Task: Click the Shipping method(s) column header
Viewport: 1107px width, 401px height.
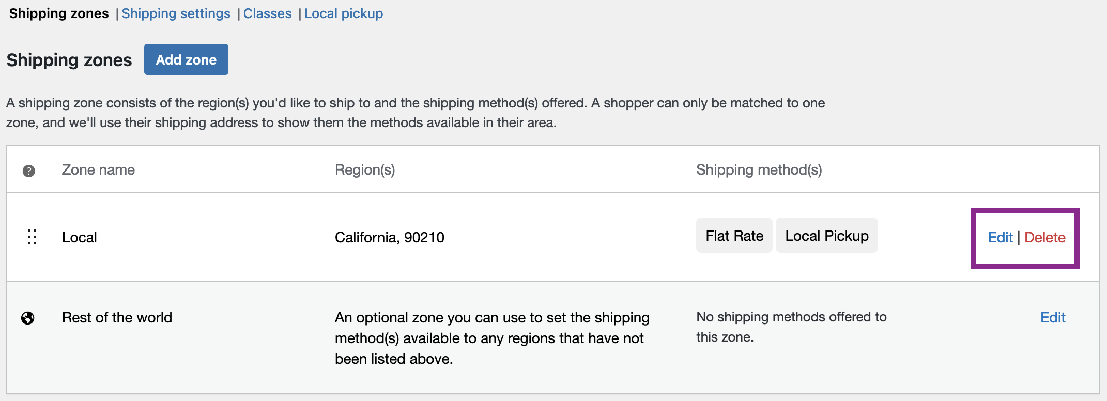Action: [759, 170]
